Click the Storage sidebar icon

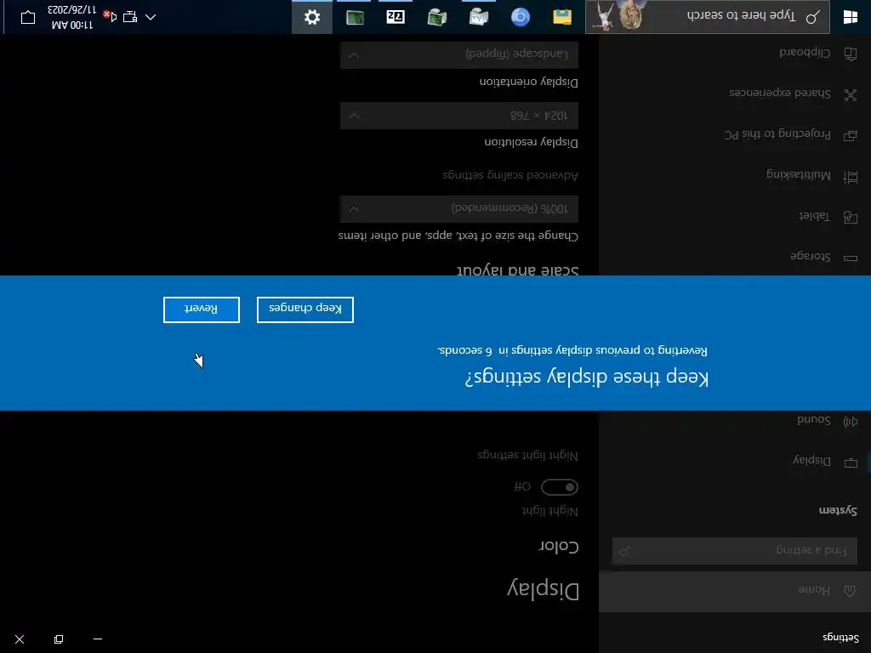(851, 258)
